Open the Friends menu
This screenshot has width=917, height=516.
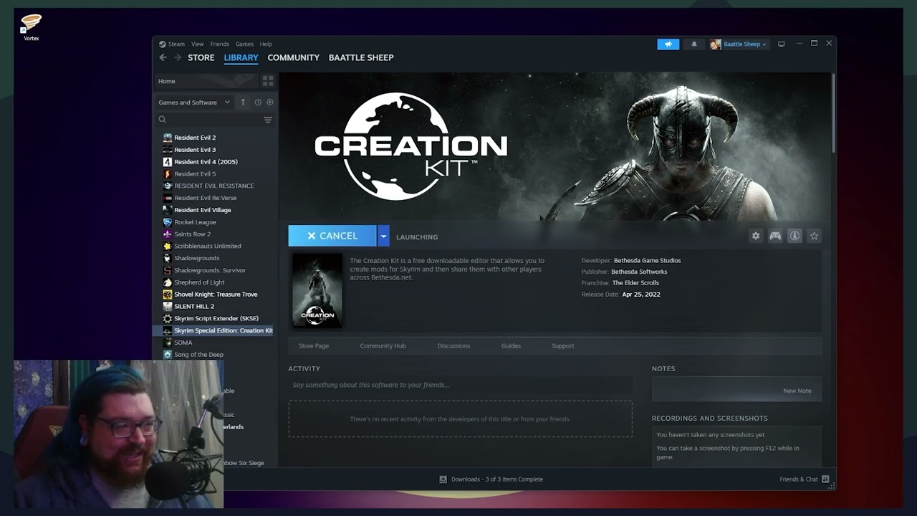point(219,44)
